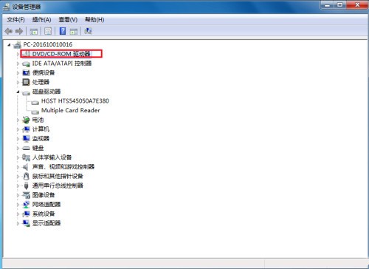Expand the 通用串行总线控制器 node arrow
Image resolution: width=369 pixels, height=269 pixels.
coord(18,185)
